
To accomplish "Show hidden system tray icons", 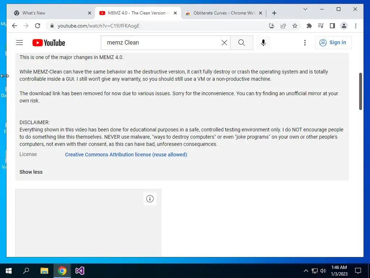I will 306,271.
